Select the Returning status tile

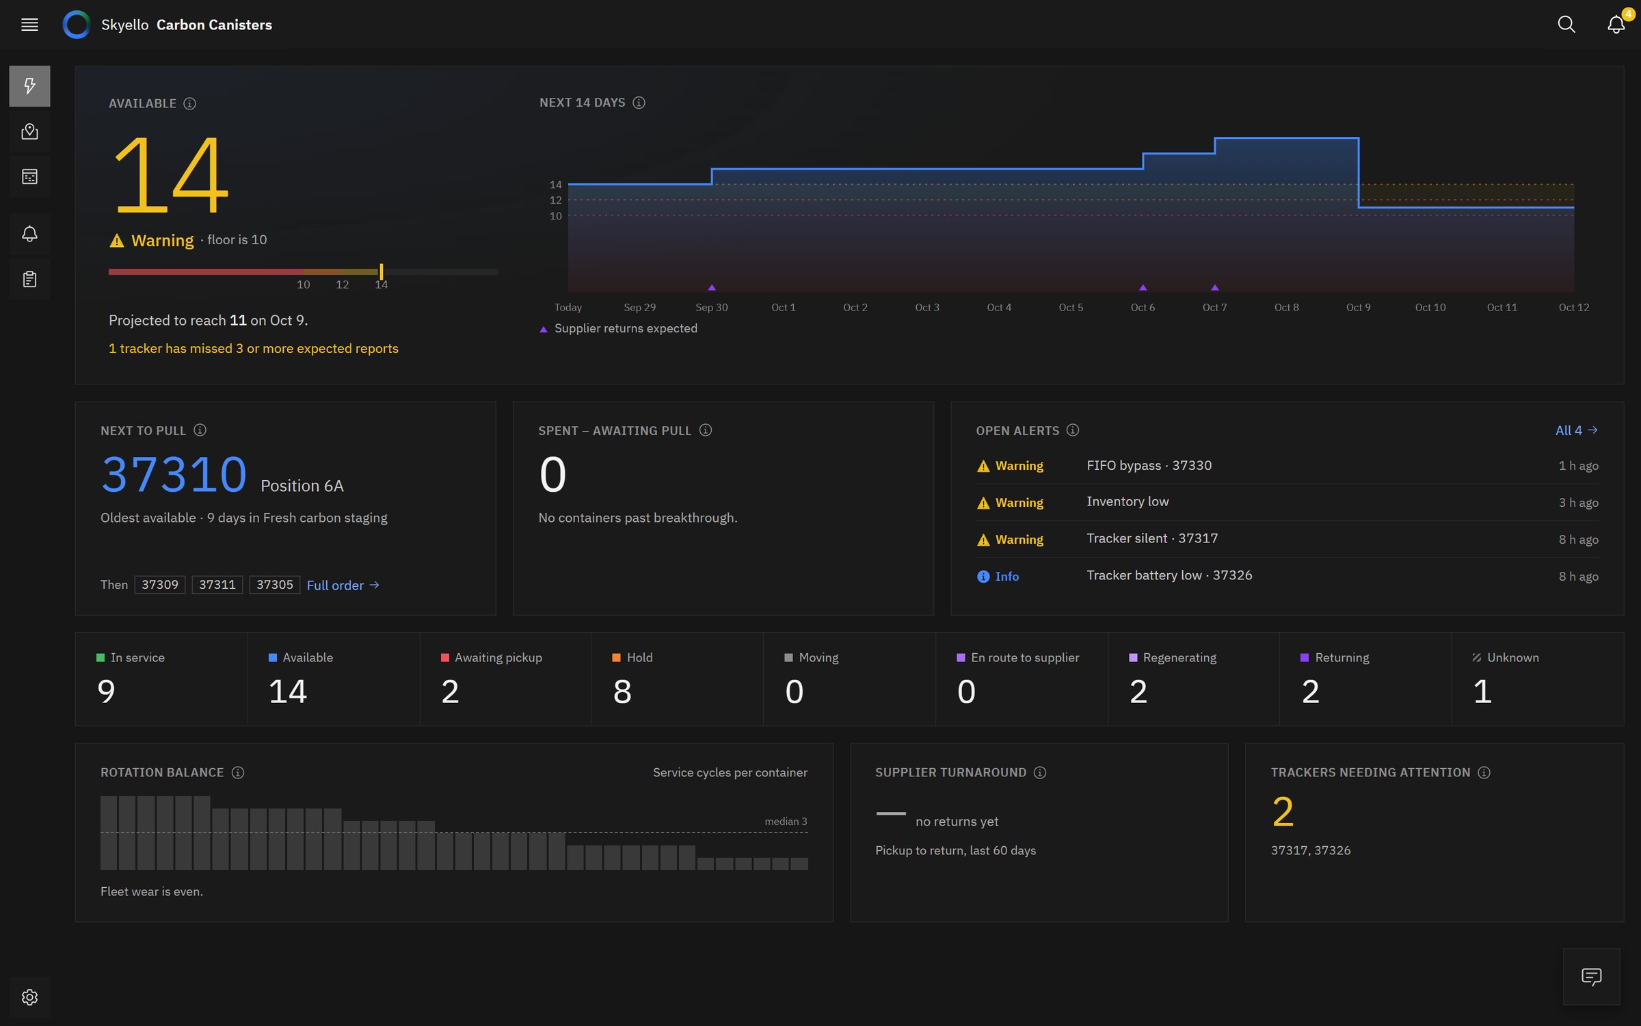click(1365, 679)
